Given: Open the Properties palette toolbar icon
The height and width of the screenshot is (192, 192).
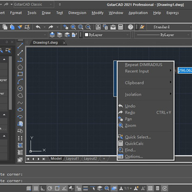Looking at the screenshot, I should tap(98, 27).
